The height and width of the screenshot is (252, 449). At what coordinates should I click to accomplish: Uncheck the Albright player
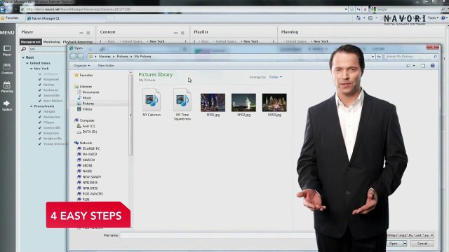coord(40,112)
